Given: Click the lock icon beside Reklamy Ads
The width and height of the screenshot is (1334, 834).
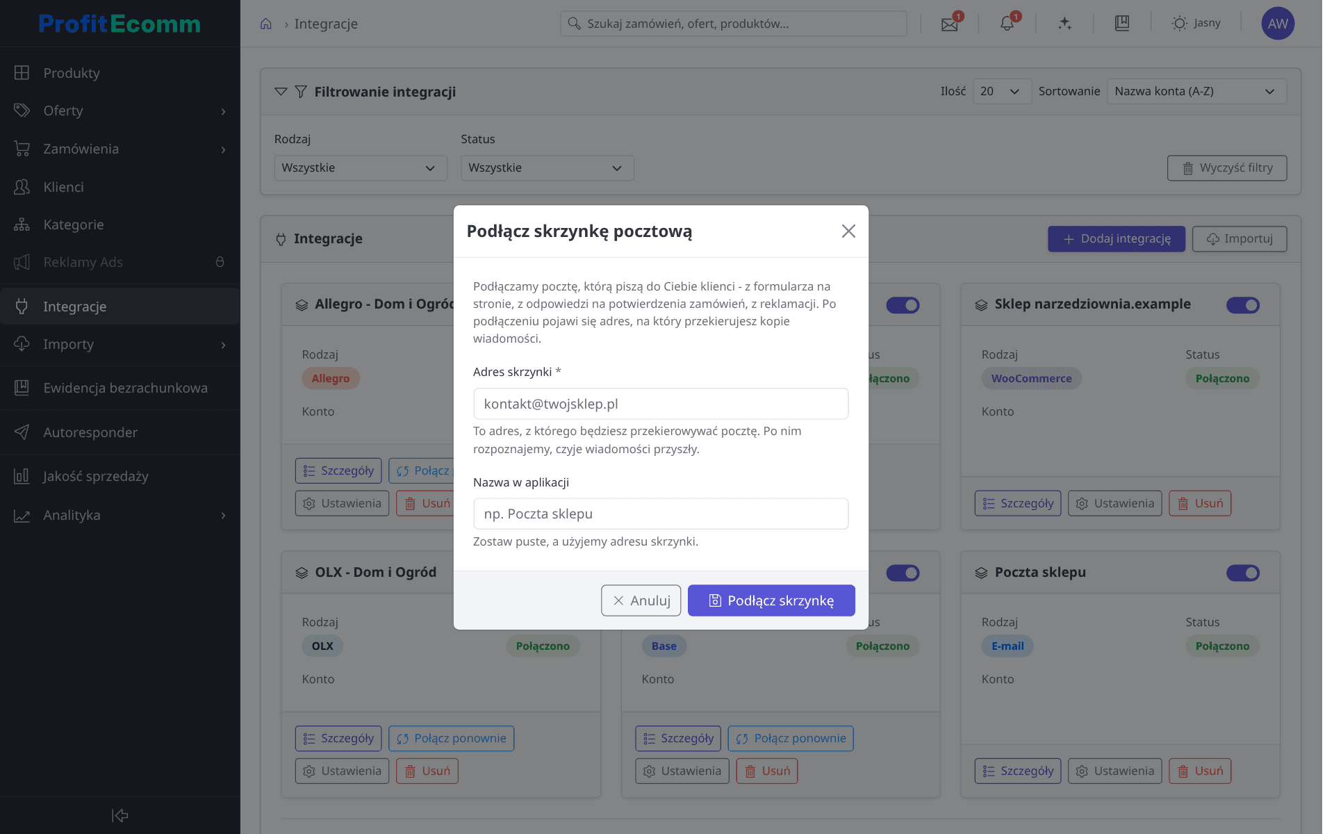Looking at the screenshot, I should pos(220,262).
